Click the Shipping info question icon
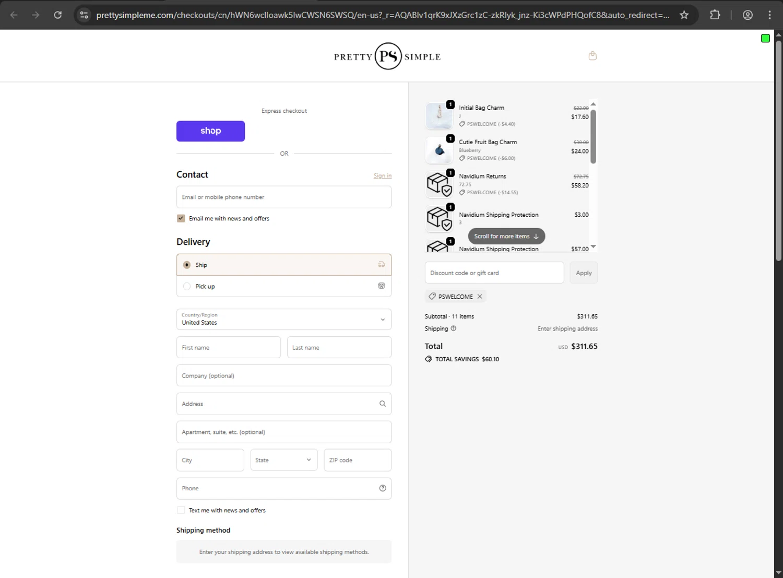 (x=453, y=328)
